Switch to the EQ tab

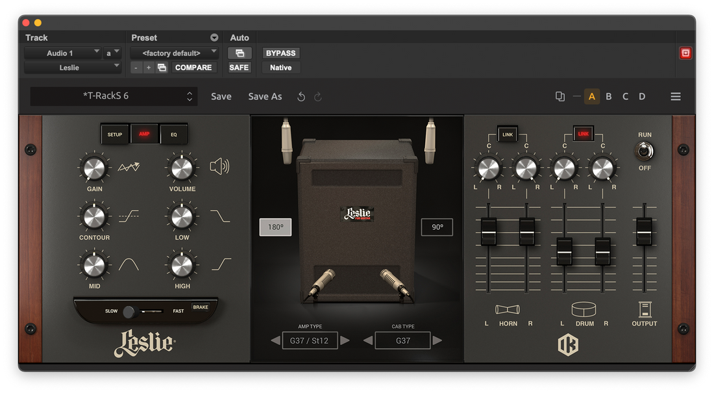[174, 134]
